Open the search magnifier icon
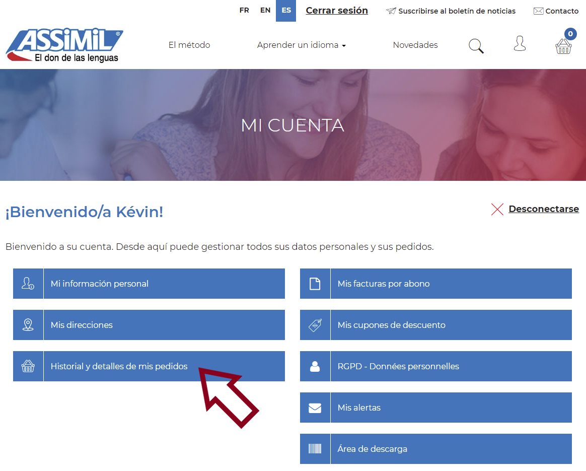The height and width of the screenshot is (471, 586). [476, 46]
